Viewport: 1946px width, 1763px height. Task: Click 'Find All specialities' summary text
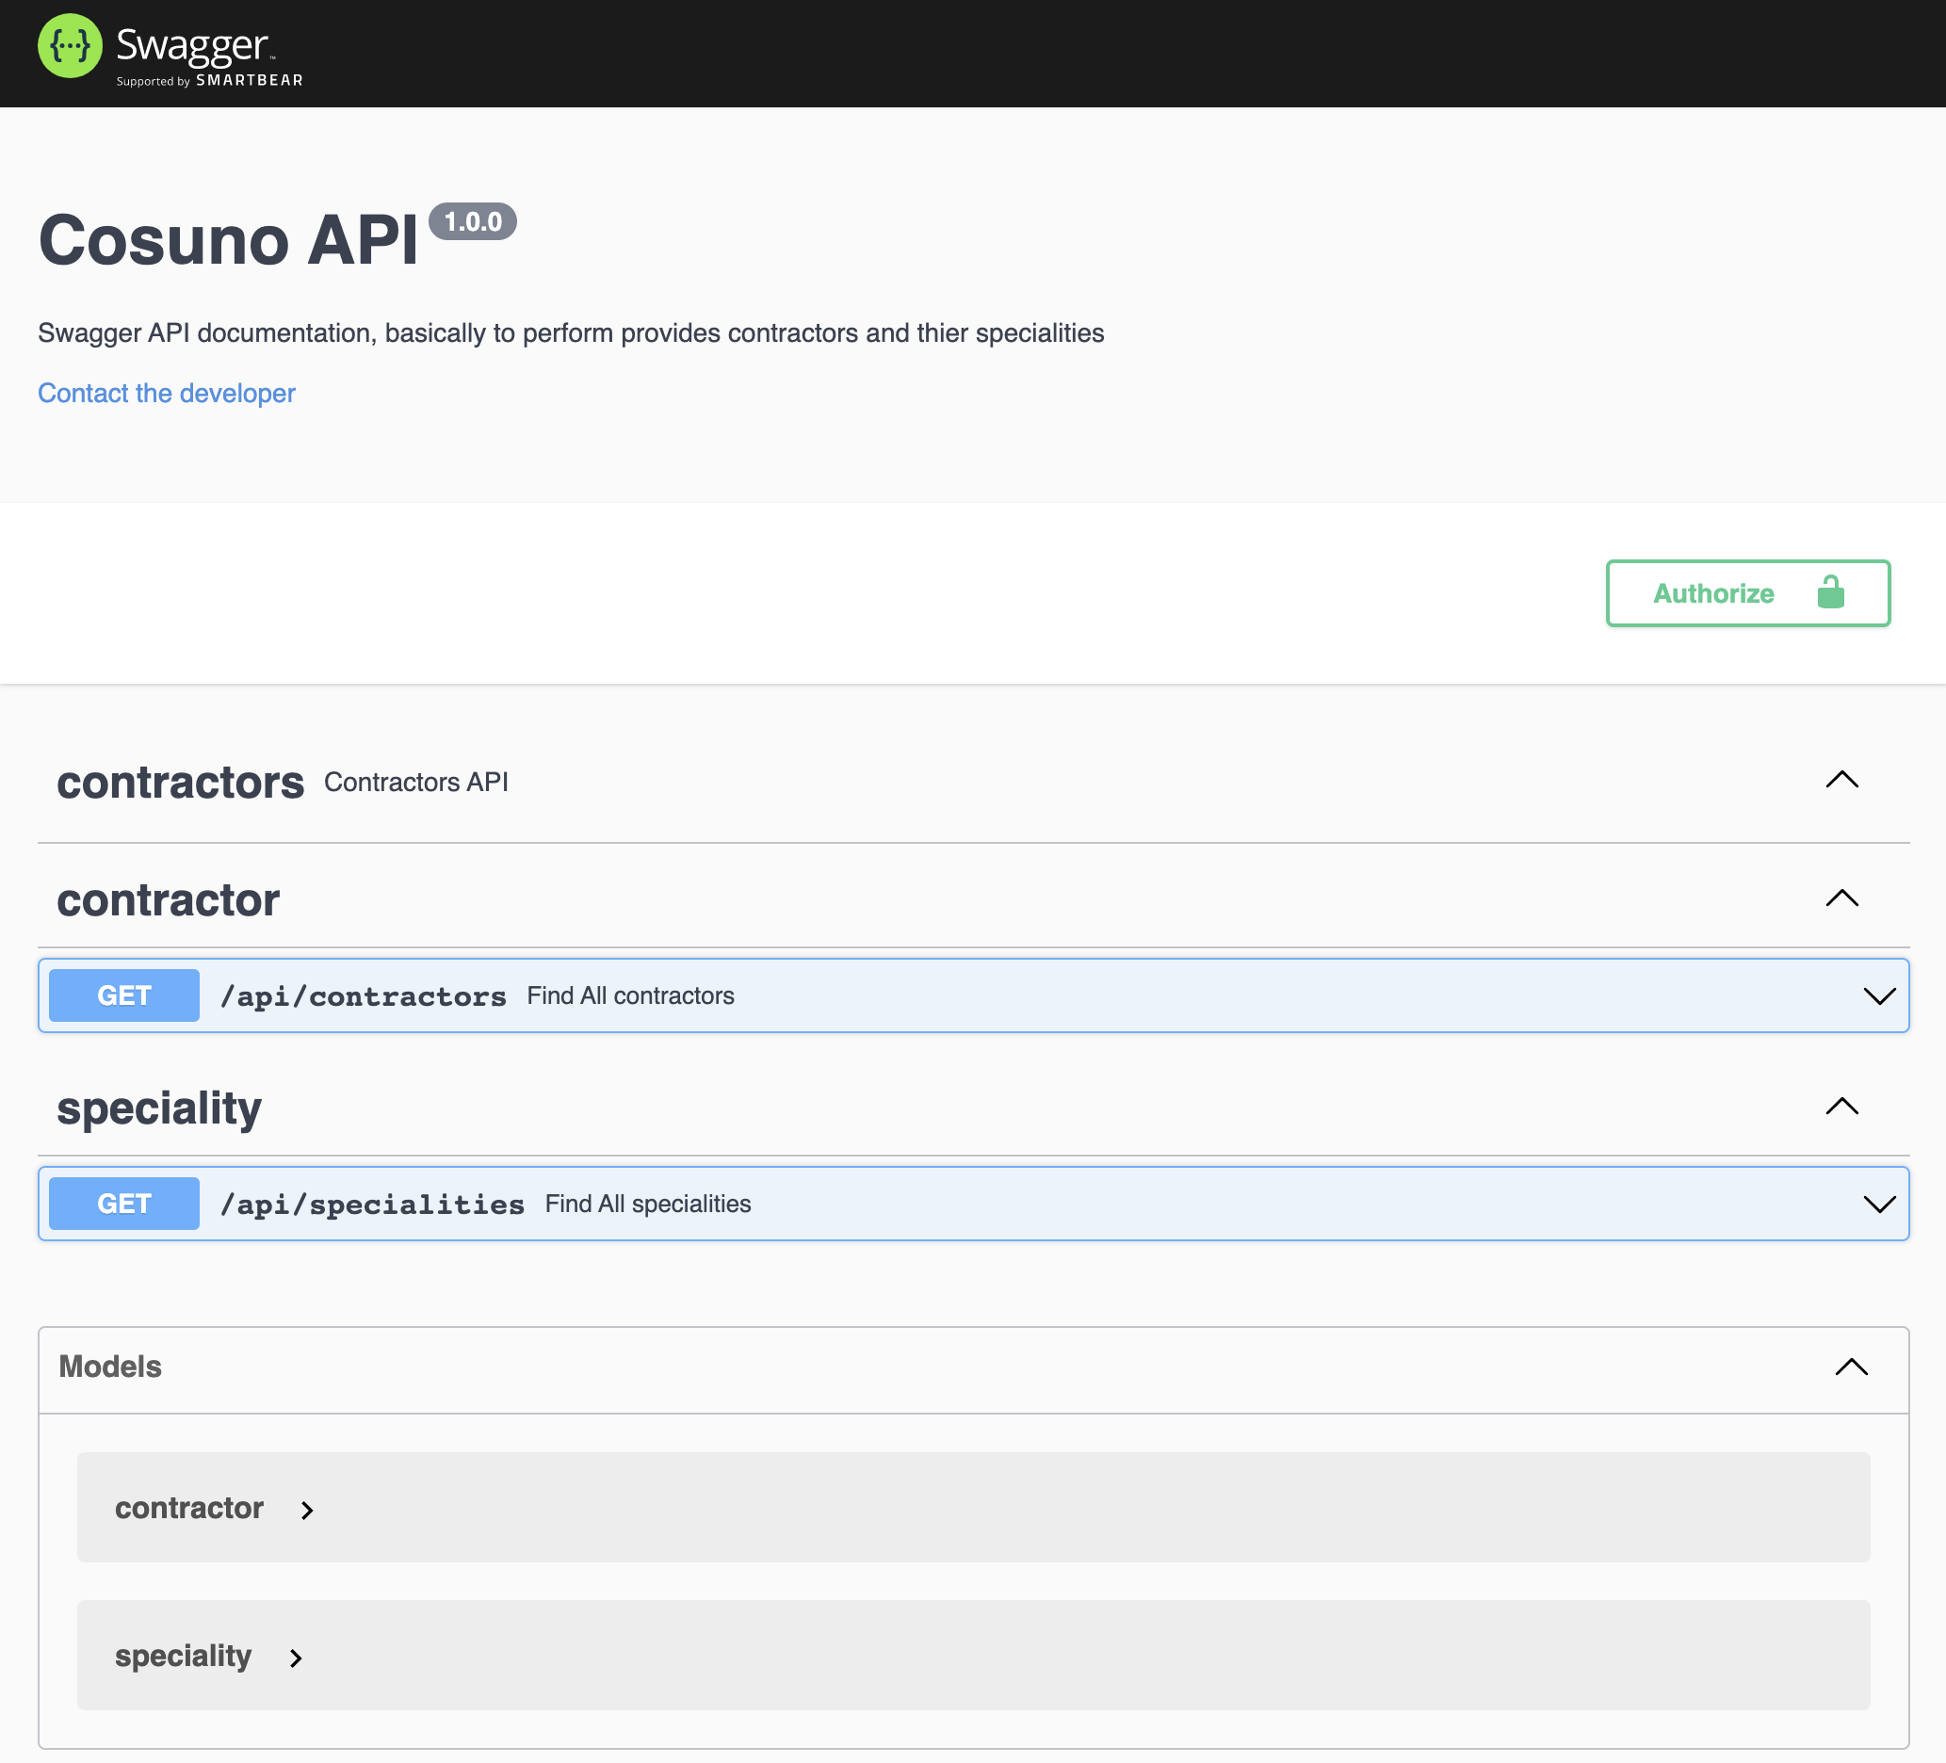(648, 1204)
